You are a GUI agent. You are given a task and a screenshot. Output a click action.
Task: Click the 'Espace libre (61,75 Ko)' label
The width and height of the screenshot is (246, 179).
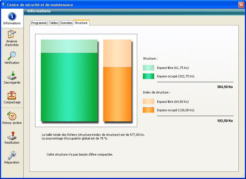click(x=173, y=68)
